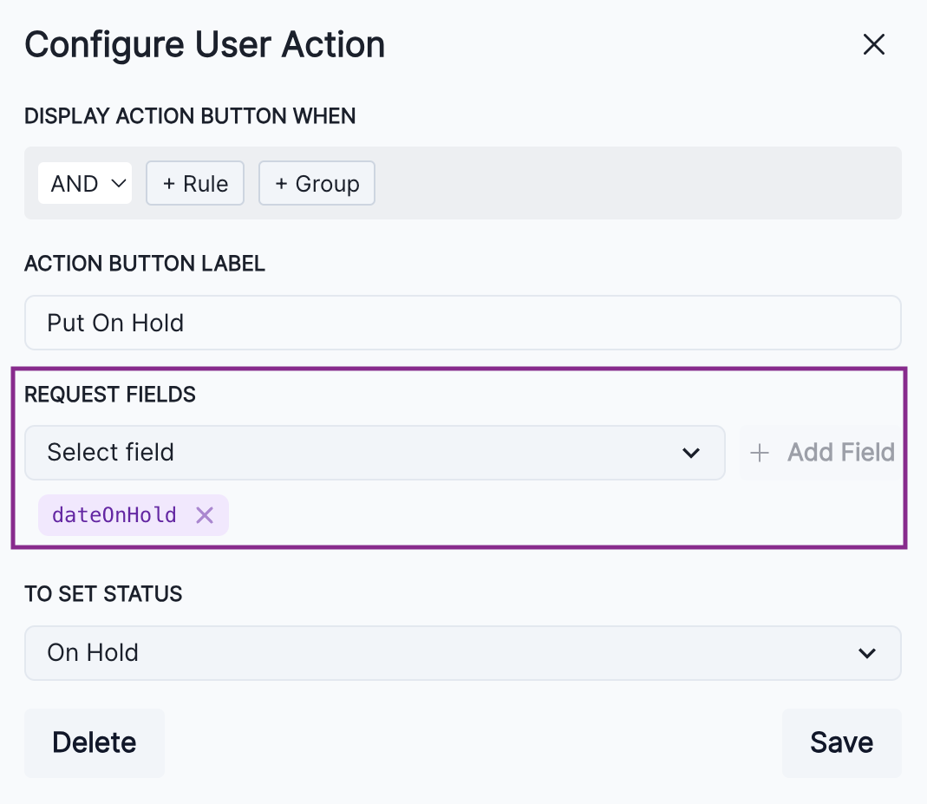Open the To Set Status dropdown
This screenshot has width=927, height=804.
click(x=463, y=653)
